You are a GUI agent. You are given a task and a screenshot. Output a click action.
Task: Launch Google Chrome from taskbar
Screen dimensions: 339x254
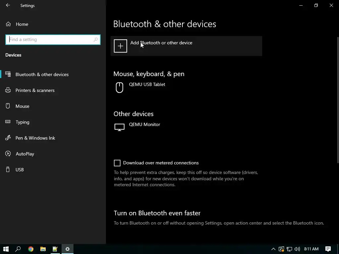31,249
